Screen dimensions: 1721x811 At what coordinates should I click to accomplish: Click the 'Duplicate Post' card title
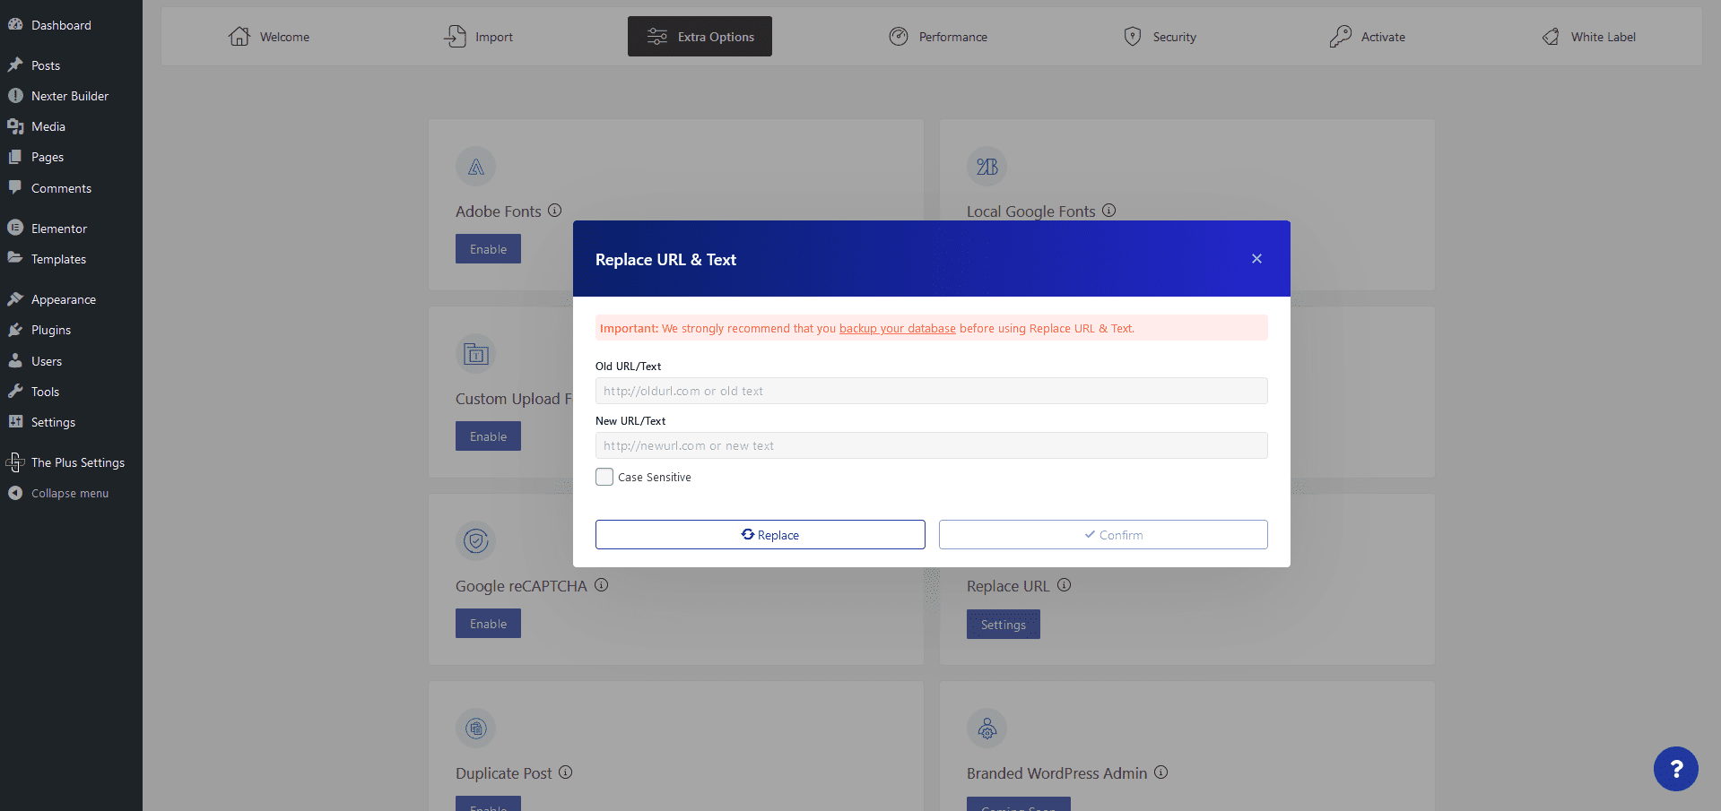[504, 773]
